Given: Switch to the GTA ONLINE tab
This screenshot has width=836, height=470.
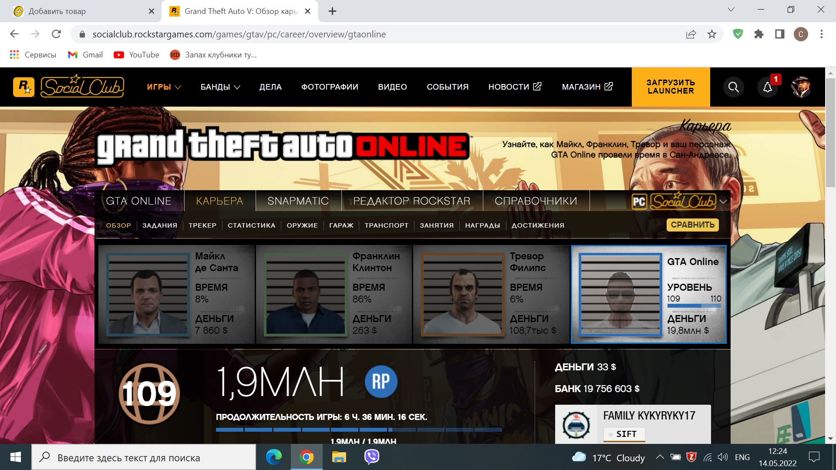Looking at the screenshot, I should pyautogui.click(x=139, y=201).
